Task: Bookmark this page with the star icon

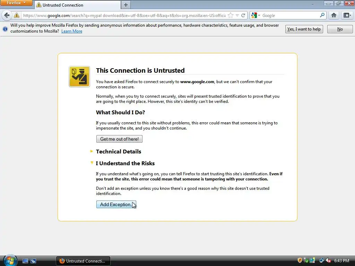Action: [x=231, y=15]
